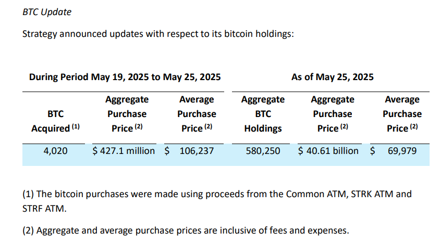Click the dollar sign before 69,979
The width and height of the screenshot is (440, 245).
[x=372, y=151]
